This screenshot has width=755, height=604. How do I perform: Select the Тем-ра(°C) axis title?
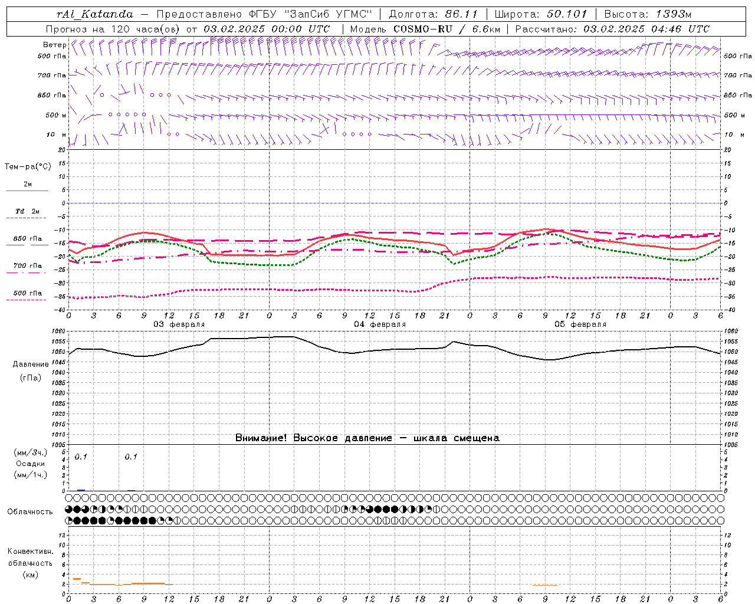(28, 167)
